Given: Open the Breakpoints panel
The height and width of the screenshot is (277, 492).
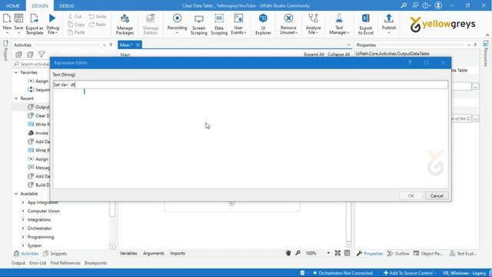Looking at the screenshot, I should coord(95,263).
